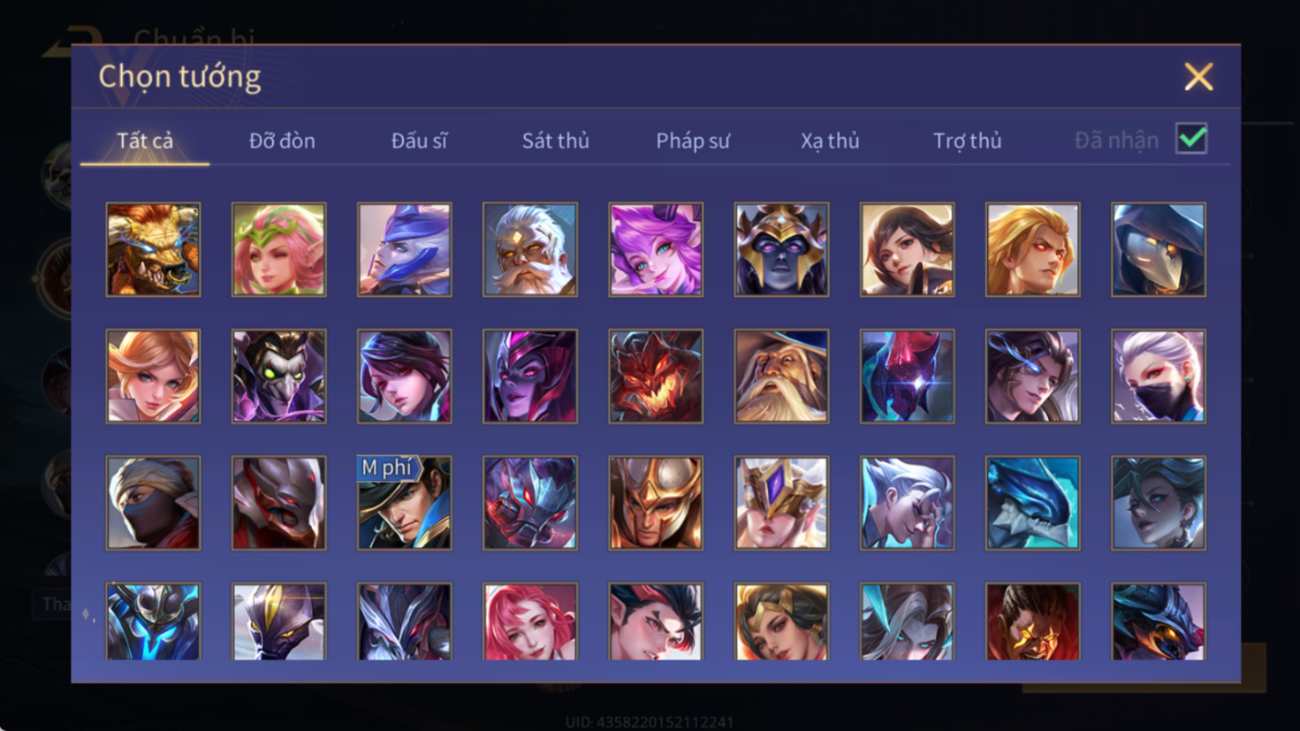Select the blue shark creature hero
The image size is (1300, 731).
[1032, 503]
